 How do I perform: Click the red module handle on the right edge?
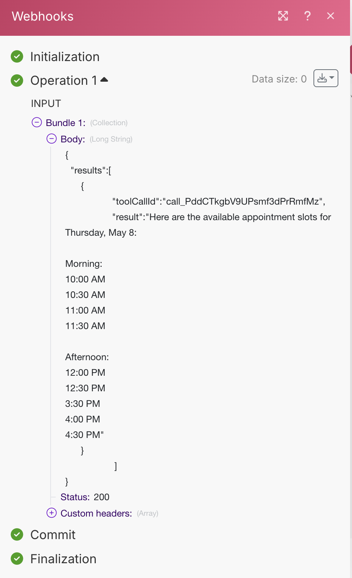350,59
